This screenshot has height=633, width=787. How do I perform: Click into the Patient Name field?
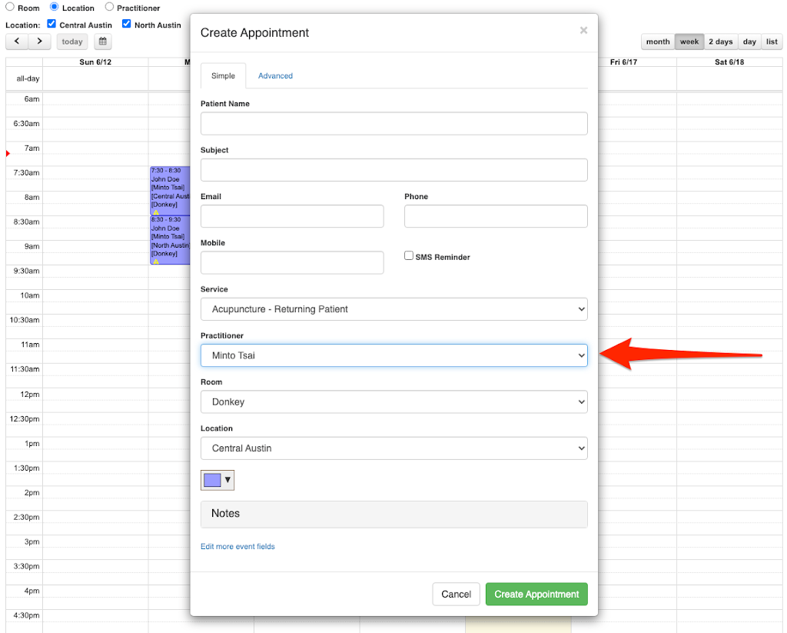(x=393, y=124)
